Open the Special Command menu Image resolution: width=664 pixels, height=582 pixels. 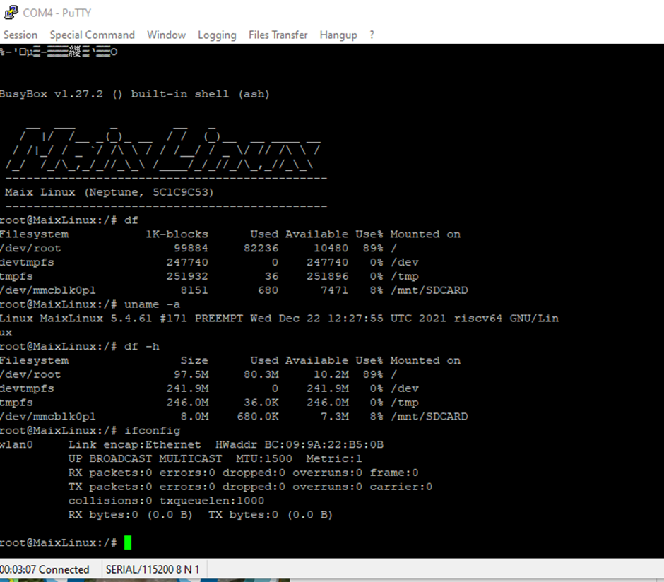pos(93,35)
